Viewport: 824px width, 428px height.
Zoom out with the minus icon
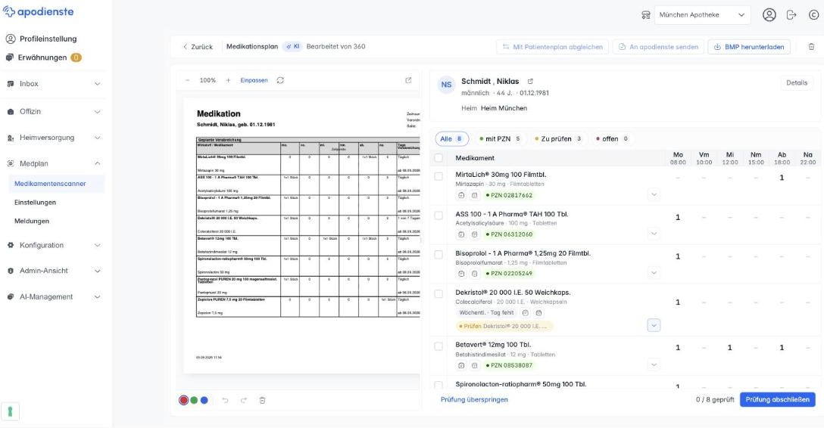click(188, 80)
